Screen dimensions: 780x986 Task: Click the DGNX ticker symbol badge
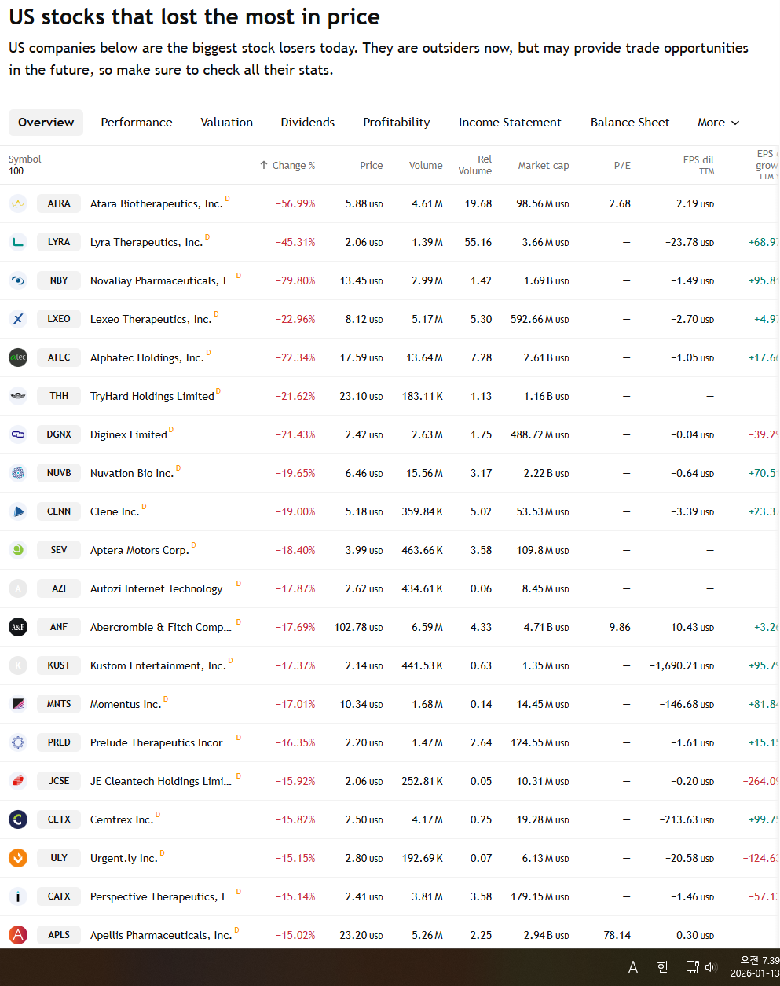[59, 434]
